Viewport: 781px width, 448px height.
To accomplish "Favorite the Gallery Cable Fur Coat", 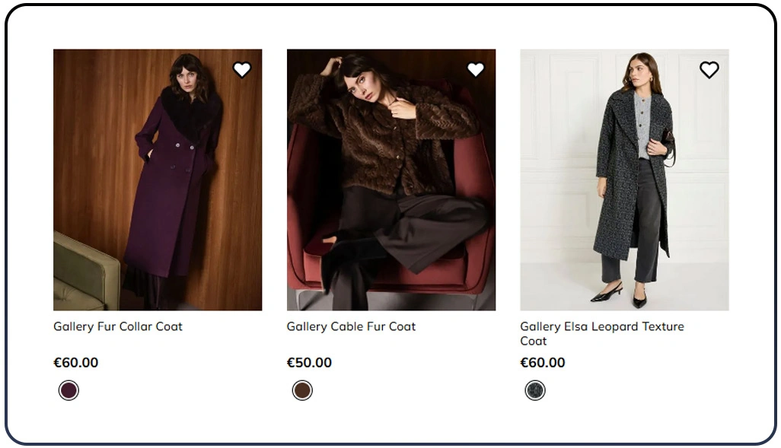I will pos(476,70).
